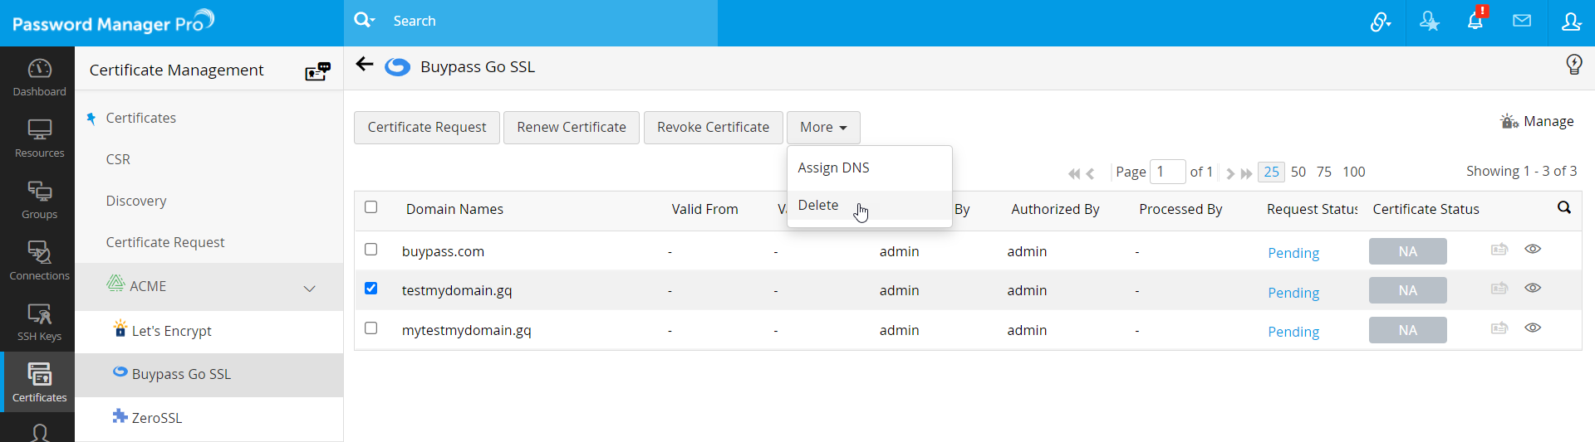The height and width of the screenshot is (442, 1595).
Task: Open CSR in the left menu
Action: (x=118, y=159)
